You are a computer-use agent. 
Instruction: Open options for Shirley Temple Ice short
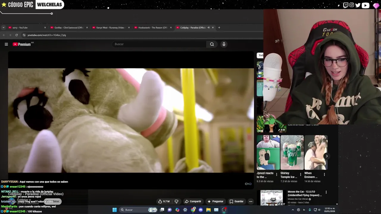click(300, 174)
